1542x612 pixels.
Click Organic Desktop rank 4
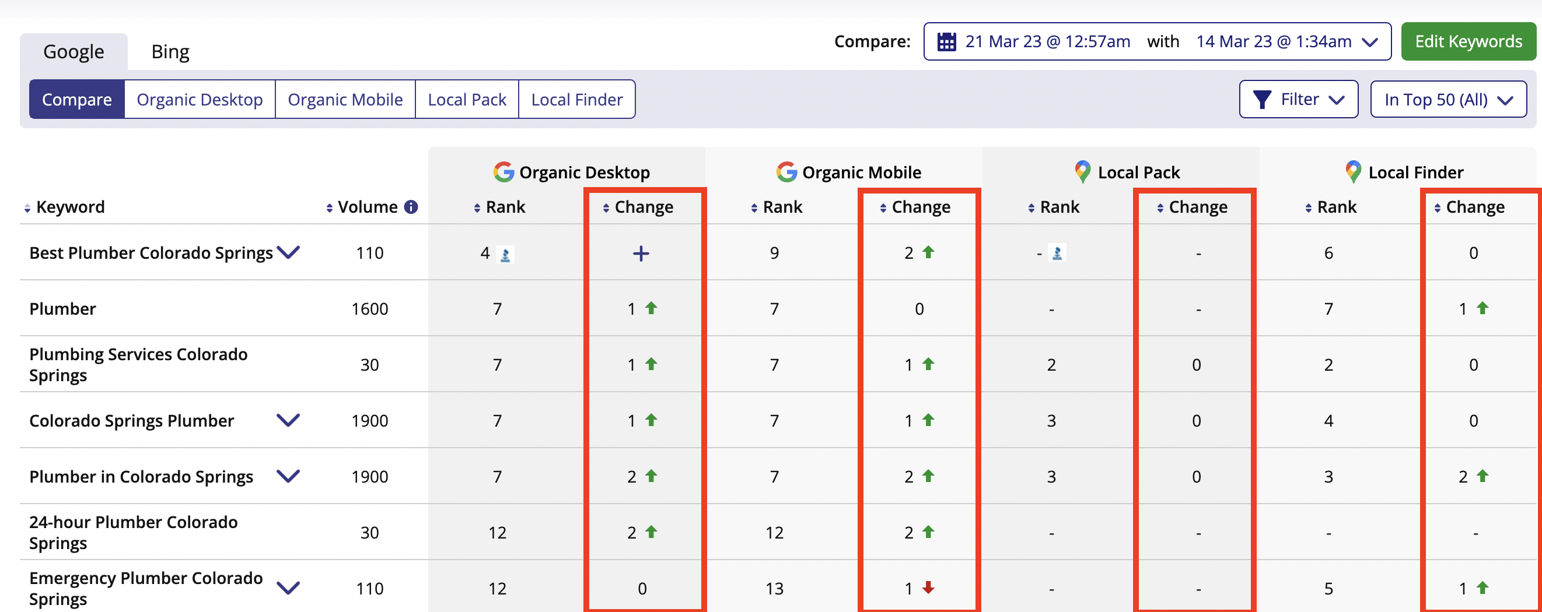485,253
